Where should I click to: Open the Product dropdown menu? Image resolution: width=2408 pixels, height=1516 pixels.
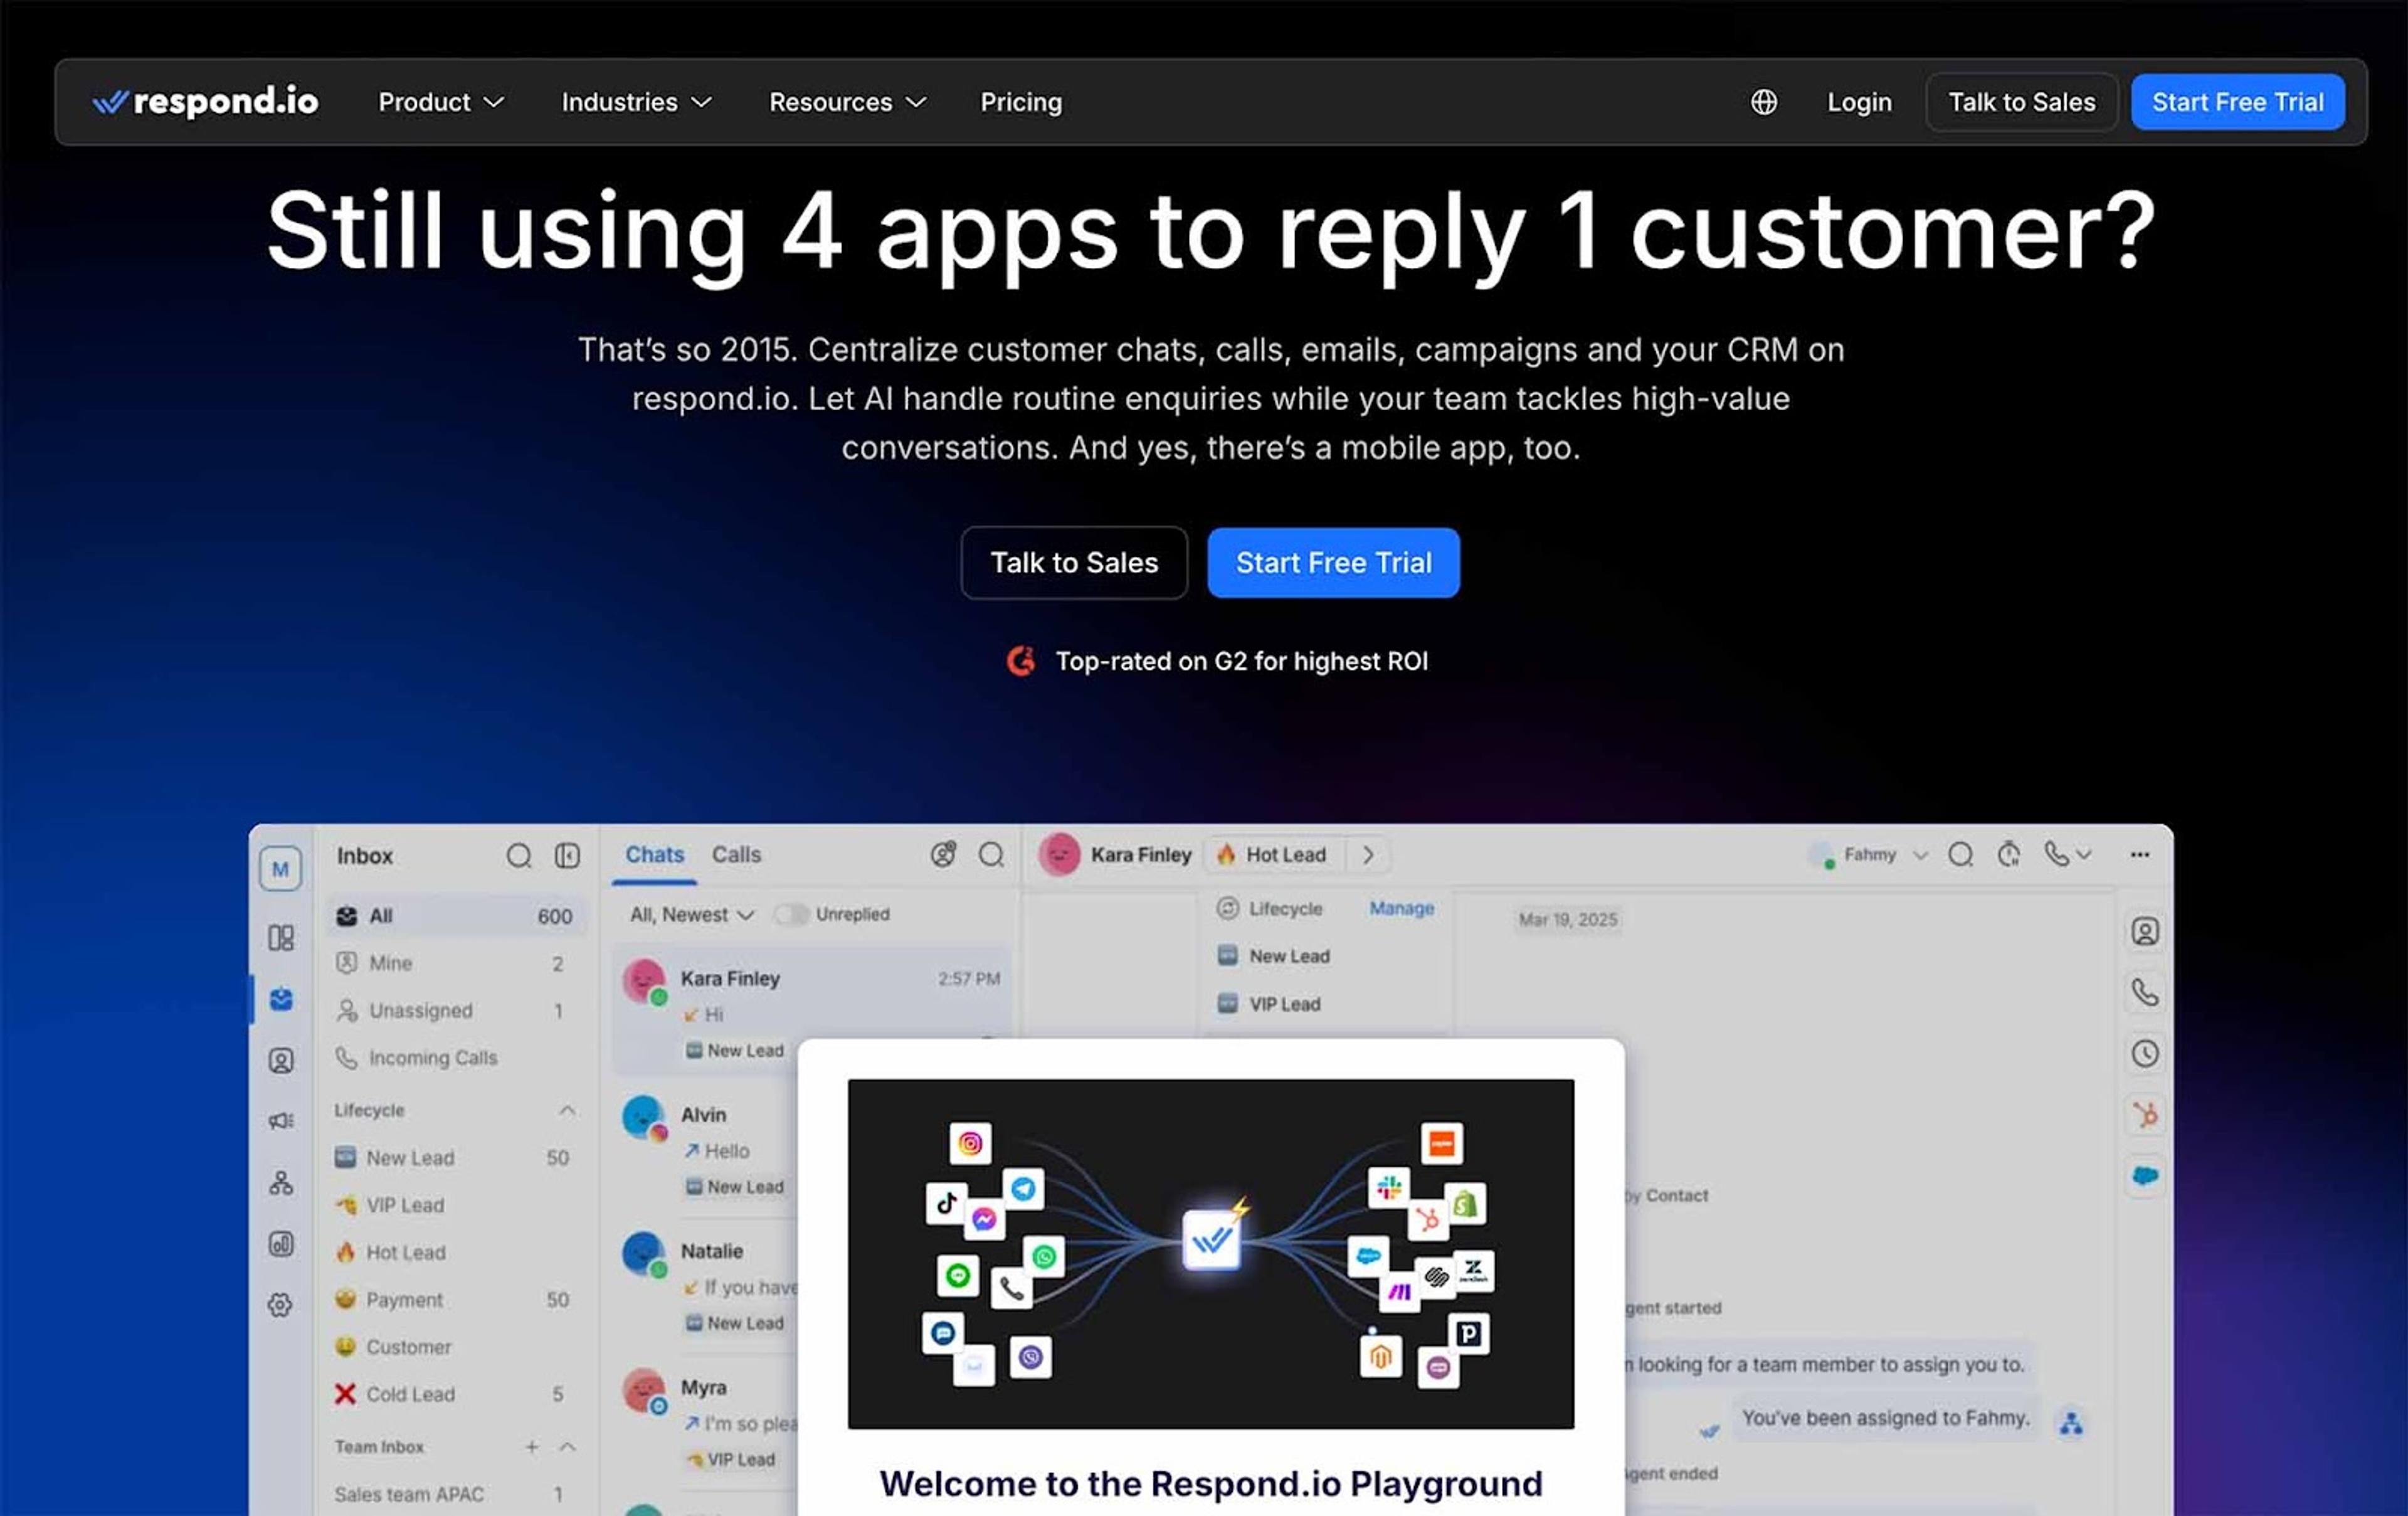(x=441, y=102)
